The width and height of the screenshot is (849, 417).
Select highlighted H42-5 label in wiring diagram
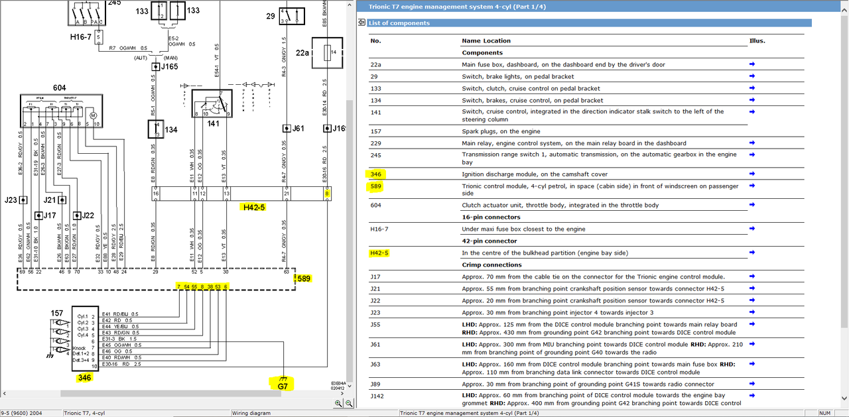(x=253, y=207)
